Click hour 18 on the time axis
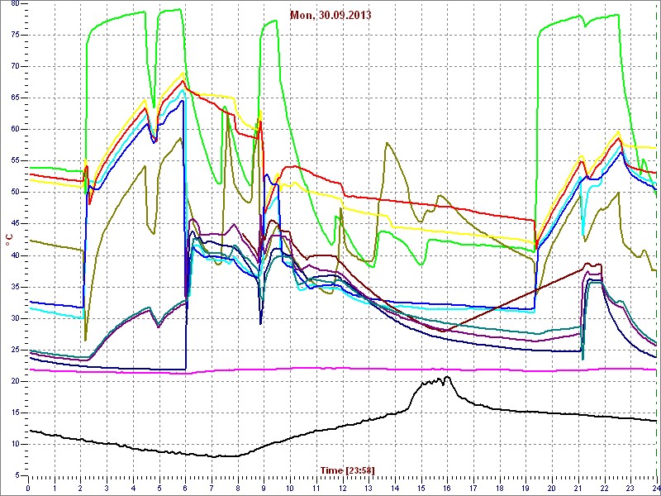This screenshot has width=661, height=496. pyautogui.click(x=500, y=488)
